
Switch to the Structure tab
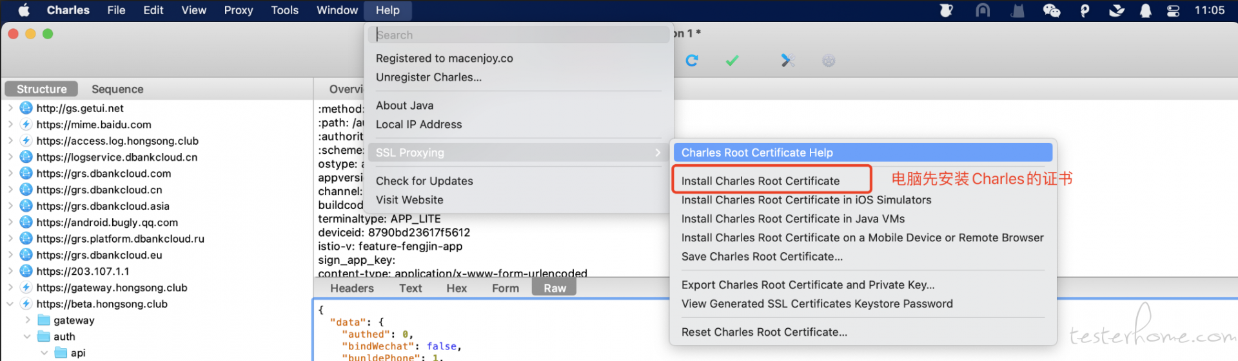pos(41,89)
